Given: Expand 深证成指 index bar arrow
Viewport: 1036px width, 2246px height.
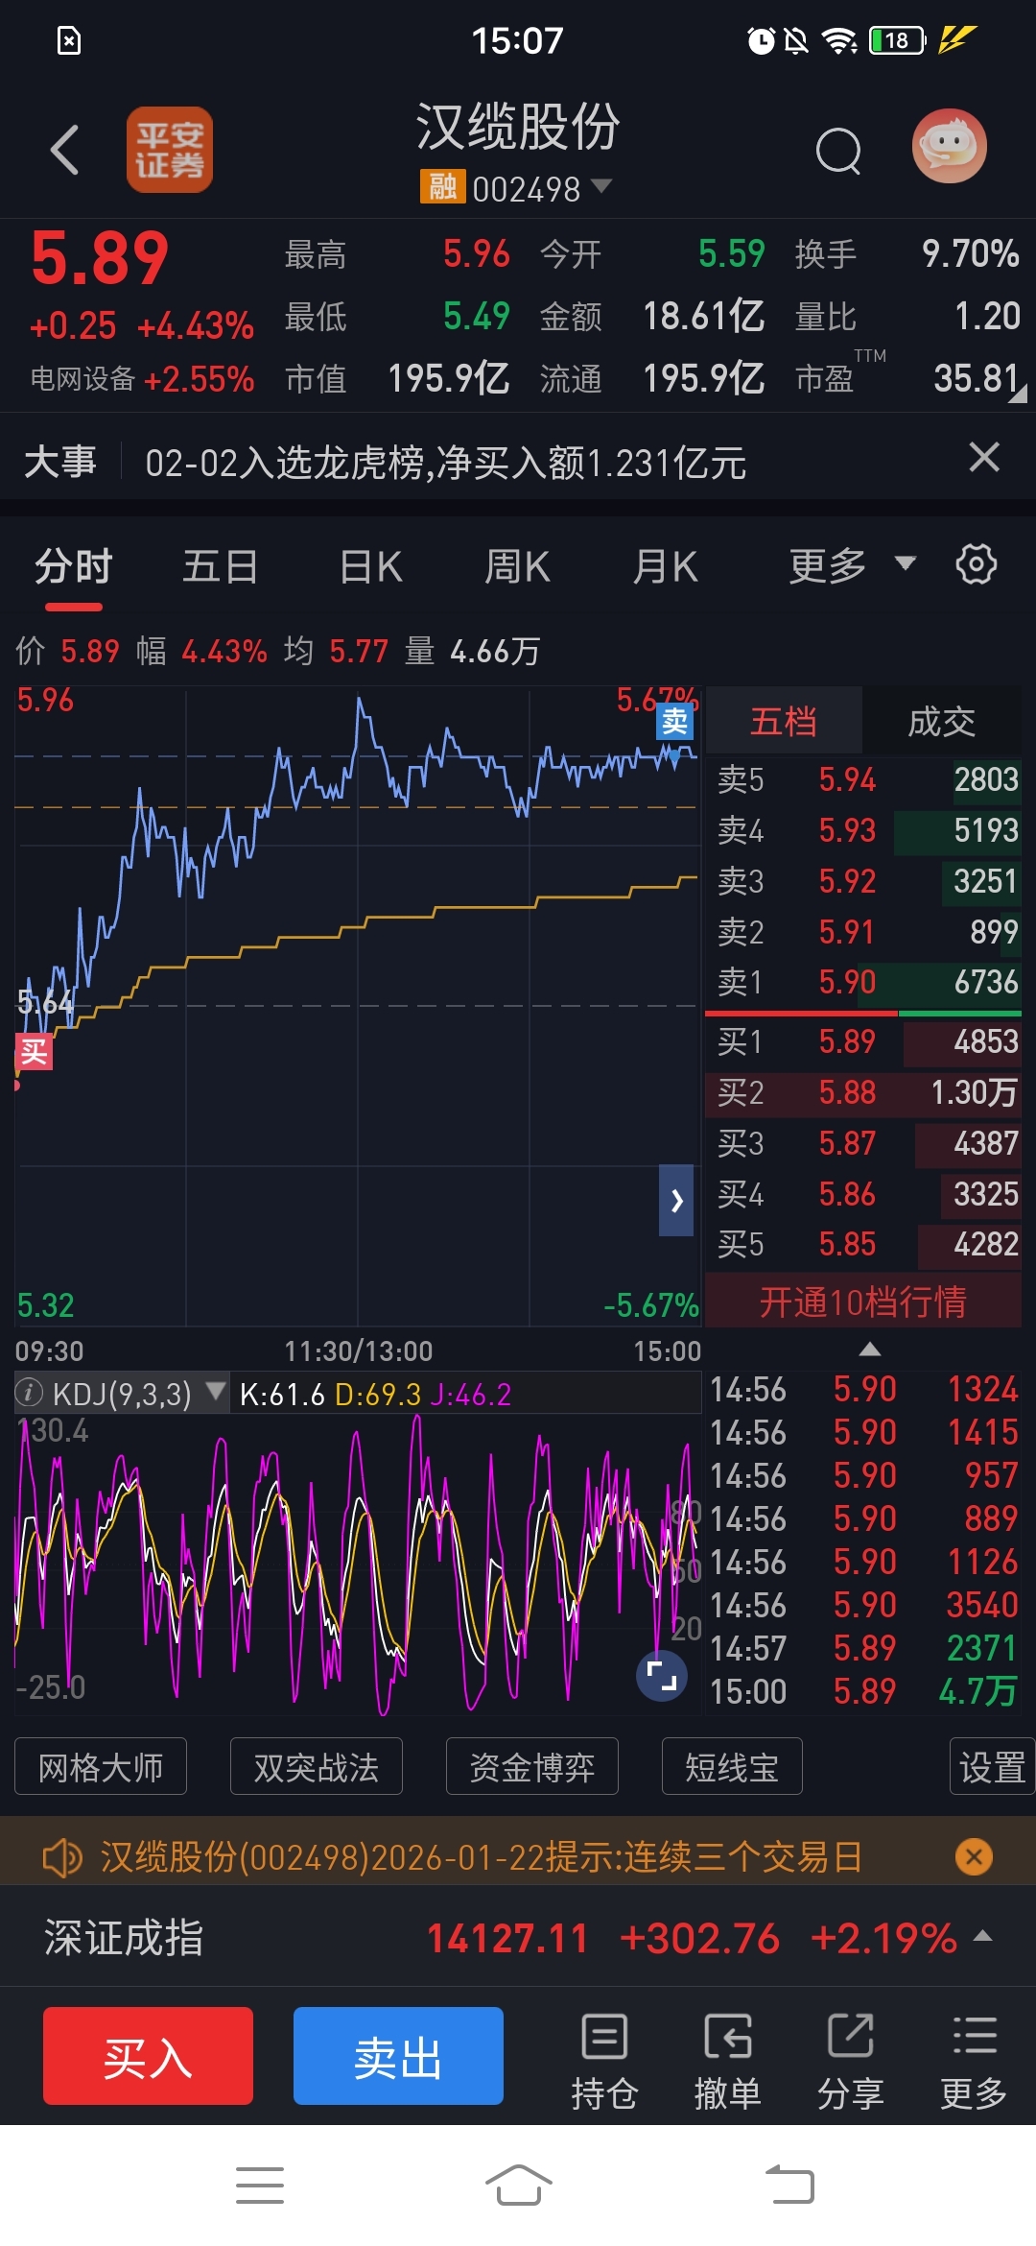Looking at the screenshot, I should point(982,1936).
